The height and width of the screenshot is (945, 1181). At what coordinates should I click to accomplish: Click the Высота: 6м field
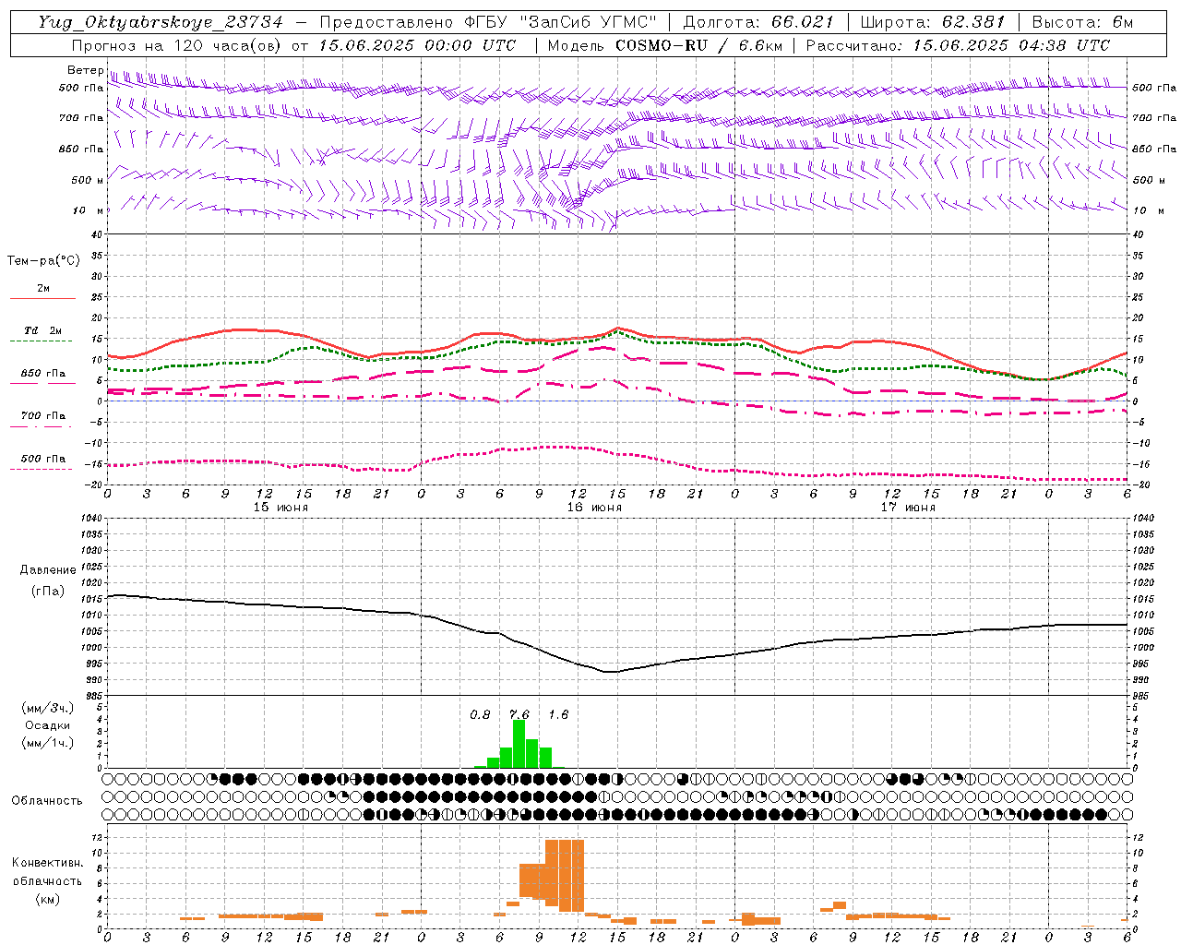point(1082,22)
